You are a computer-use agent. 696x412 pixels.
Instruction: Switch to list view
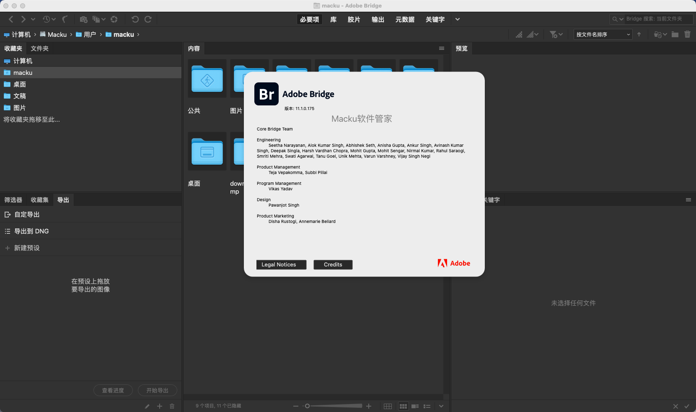click(427, 406)
